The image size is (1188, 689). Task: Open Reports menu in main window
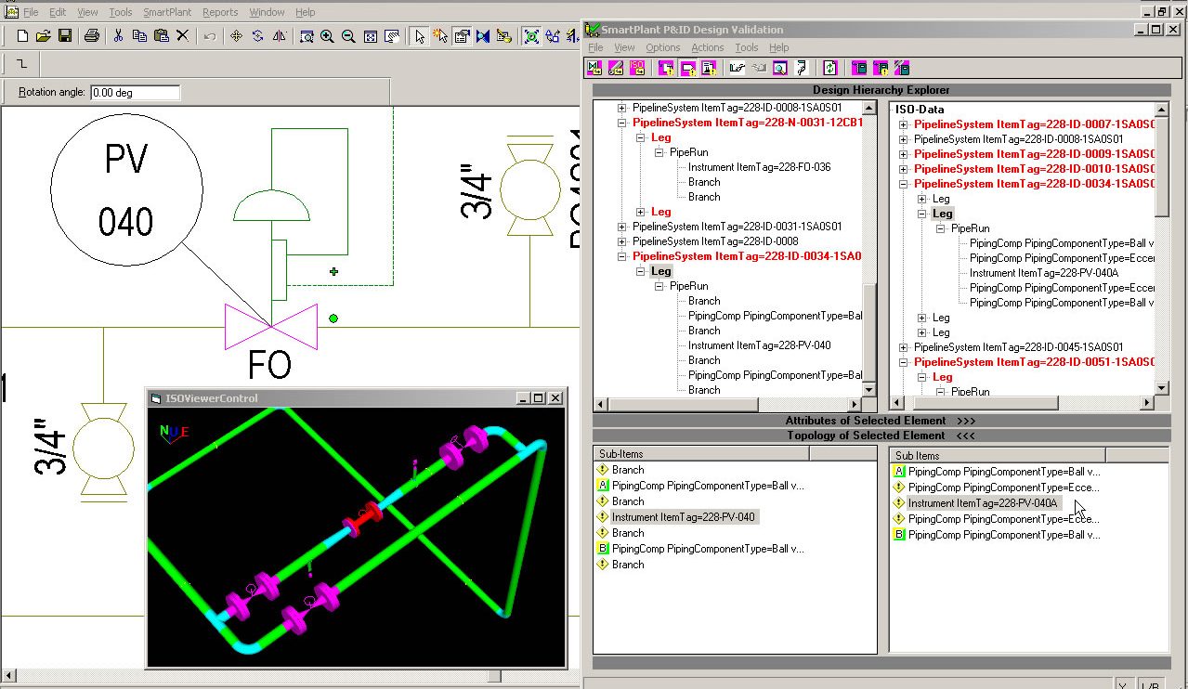click(220, 12)
